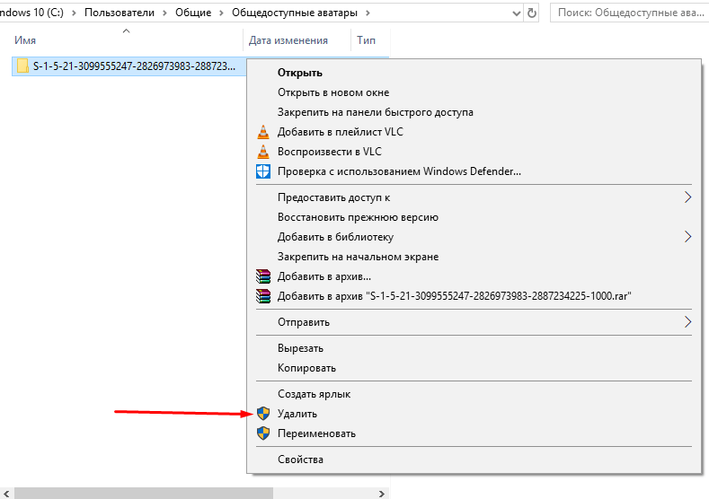This screenshot has width=709, height=499.
Task: Select 'Переименовать' in the context menu
Action: click(x=316, y=433)
